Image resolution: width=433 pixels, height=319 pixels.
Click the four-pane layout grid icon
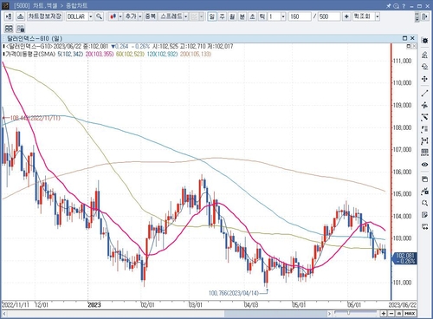click(x=9, y=29)
